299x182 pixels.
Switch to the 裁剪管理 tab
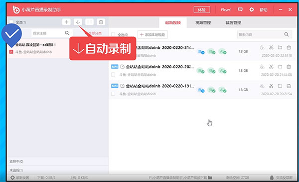pos(233,23)
